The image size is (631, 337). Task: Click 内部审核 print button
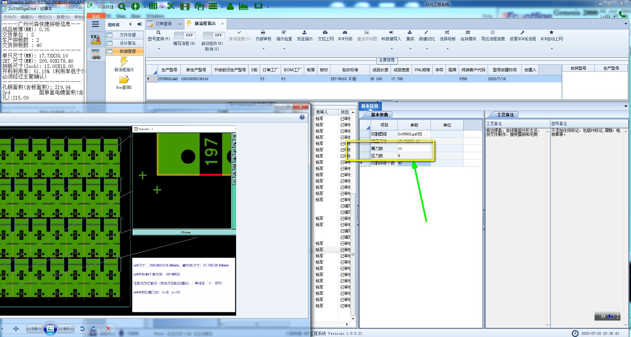coord(263,36)
